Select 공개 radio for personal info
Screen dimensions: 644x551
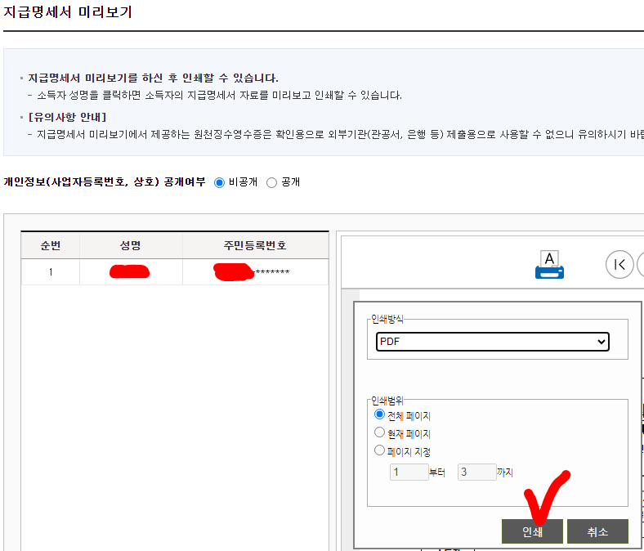(x=271, y=182)
